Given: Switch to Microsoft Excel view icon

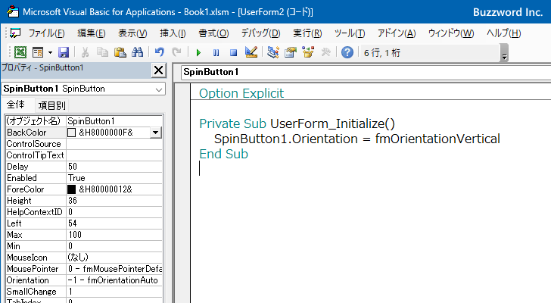Looking at the screenshot, I should pyautogui.click(x=20, y=52).
